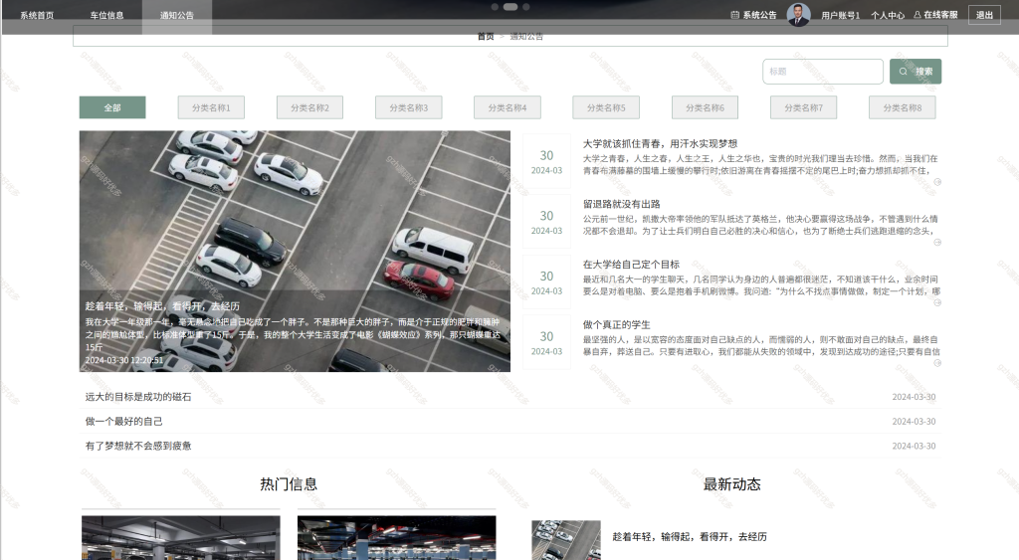
Task: Click arrow icon beside first news article
Action: 937,182
